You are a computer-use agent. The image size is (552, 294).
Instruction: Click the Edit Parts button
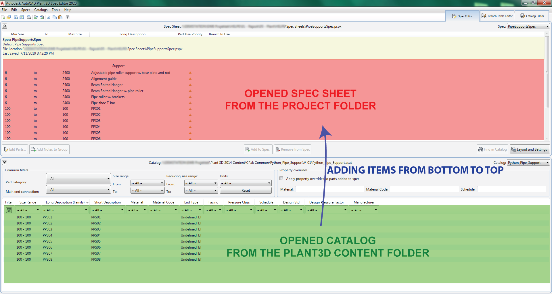coord(15,149)
